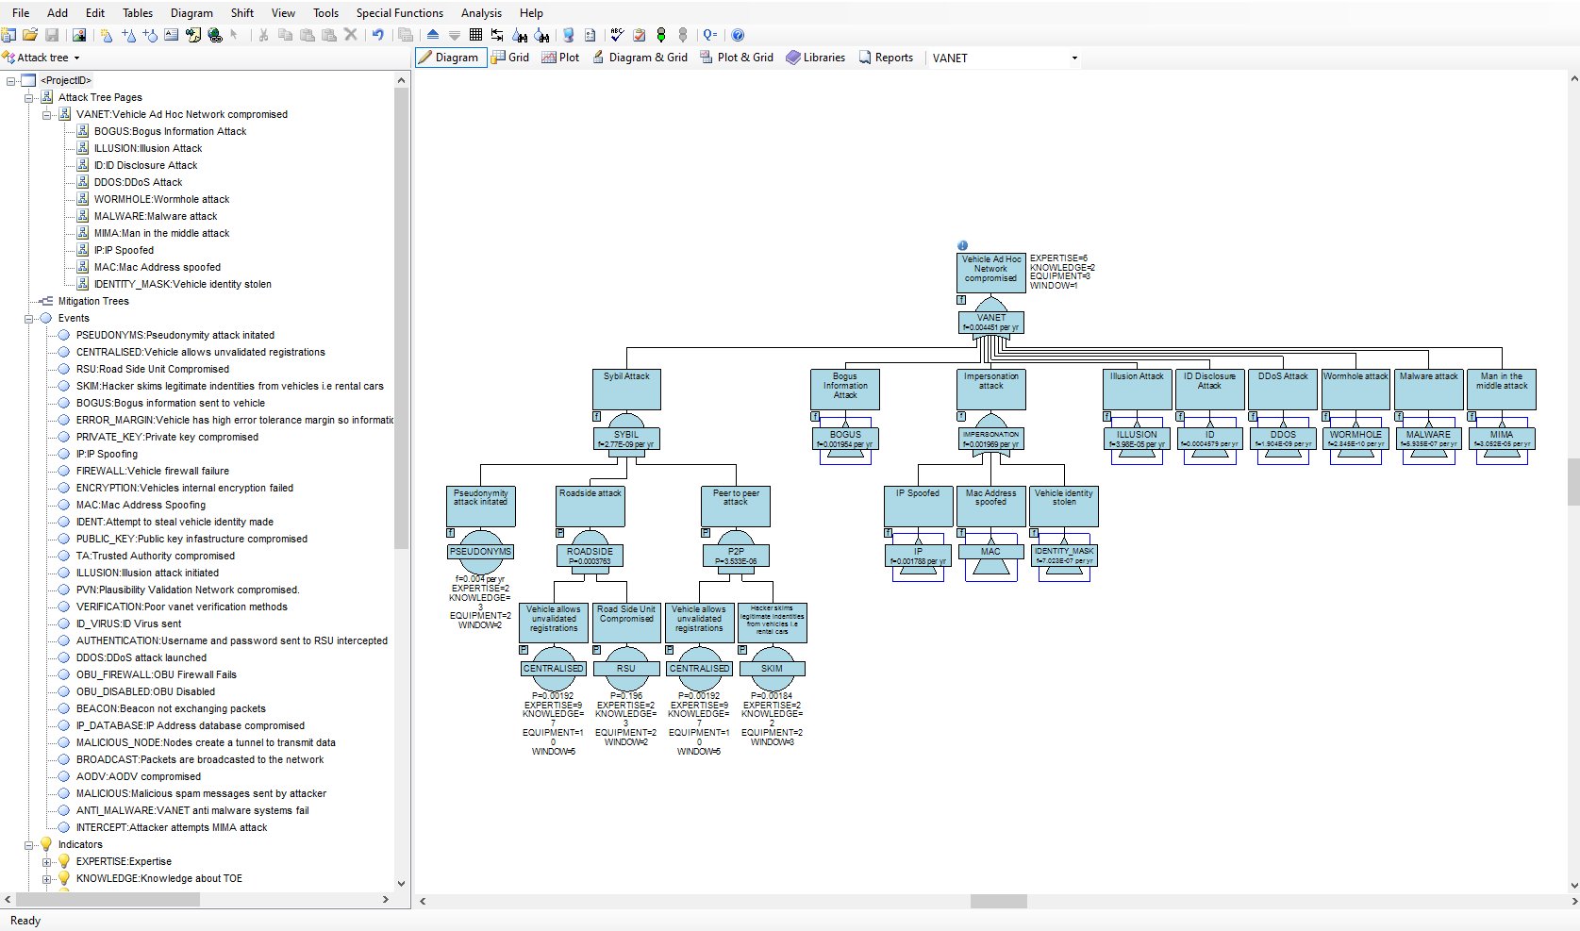1580x931 pixels.
Task: Click the globe with link icon
Action: [x=215, y=35]
